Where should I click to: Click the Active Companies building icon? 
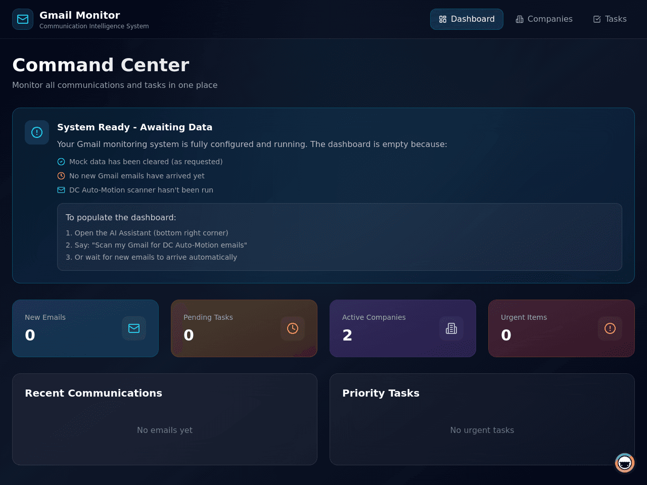[451, 328]
